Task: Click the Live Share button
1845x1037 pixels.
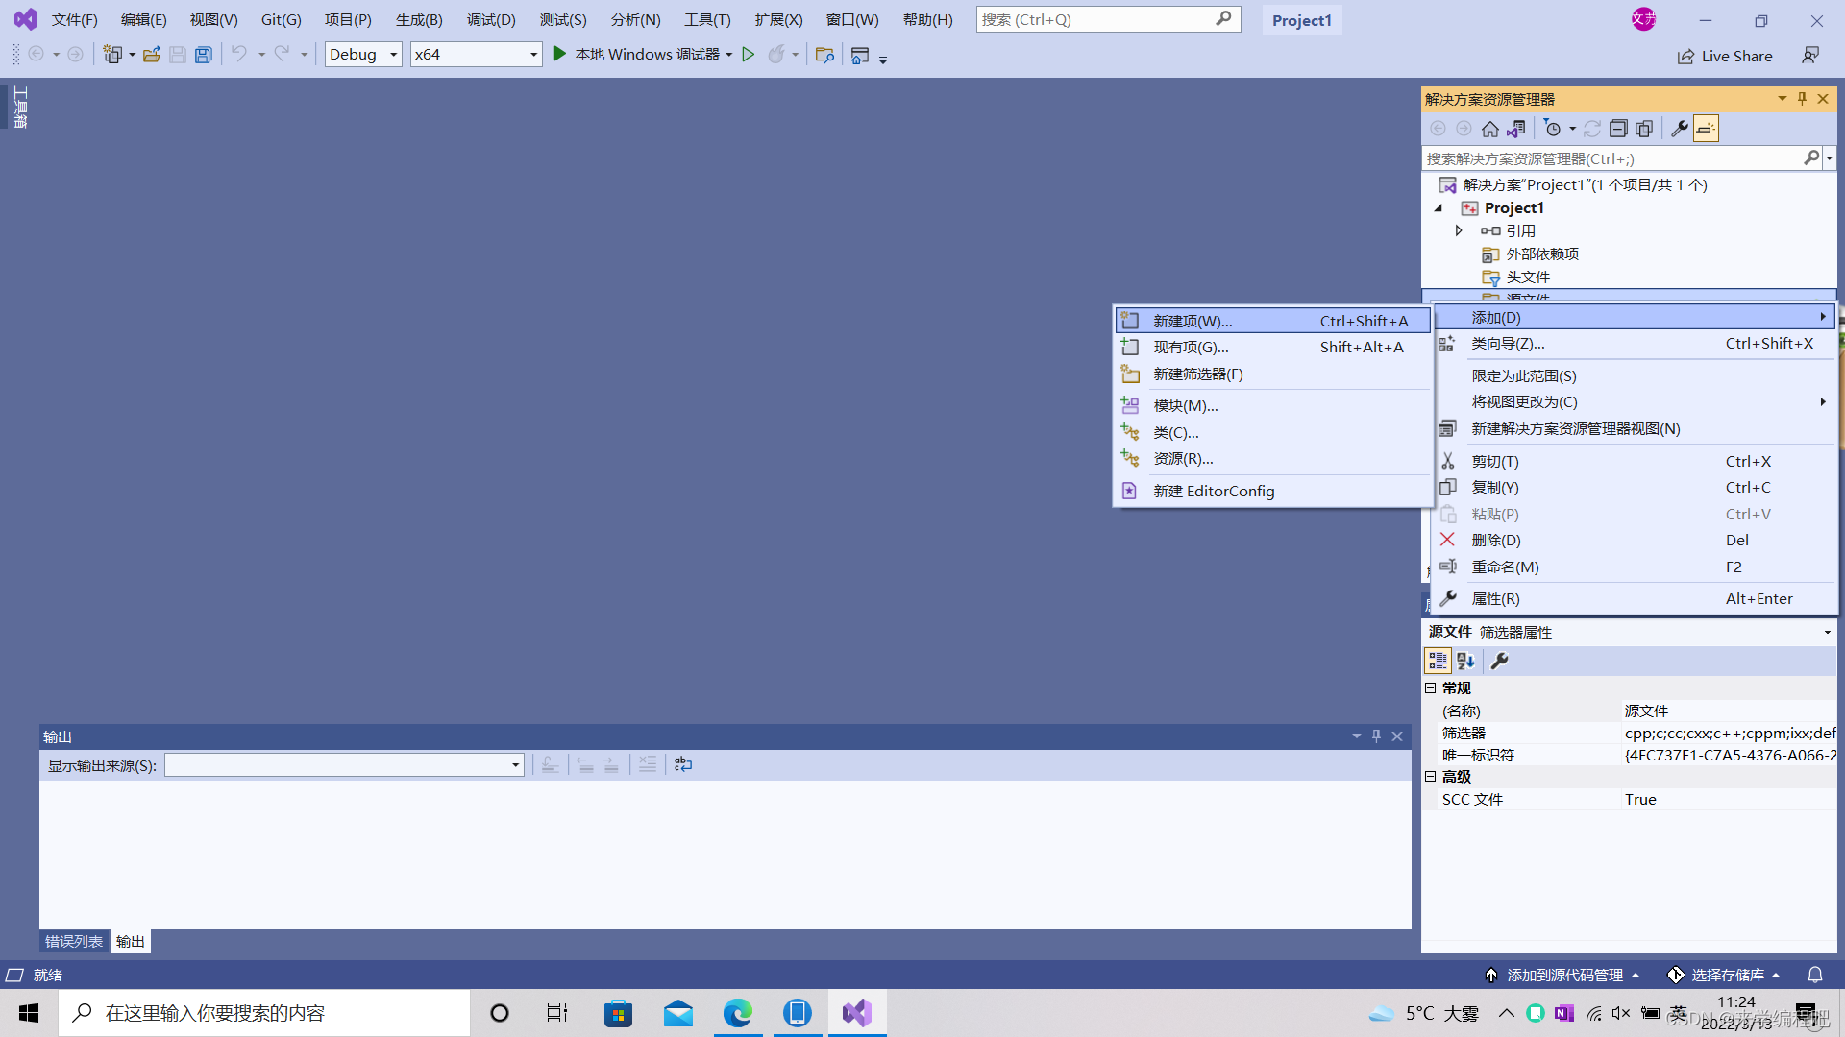Action: point(1725,56)
